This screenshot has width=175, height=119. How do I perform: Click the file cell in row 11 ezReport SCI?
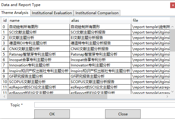pos(150,87)
